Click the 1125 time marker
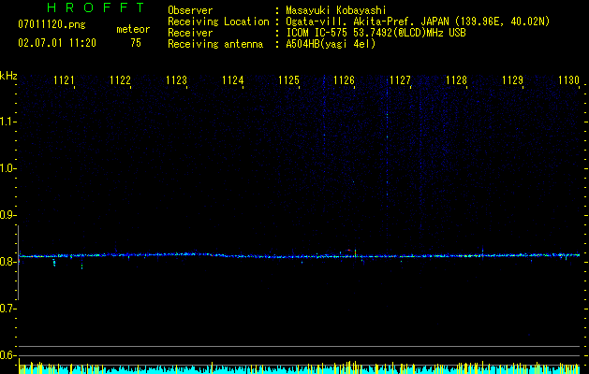This screenshot has width=589, height=374. pos(288,80)
